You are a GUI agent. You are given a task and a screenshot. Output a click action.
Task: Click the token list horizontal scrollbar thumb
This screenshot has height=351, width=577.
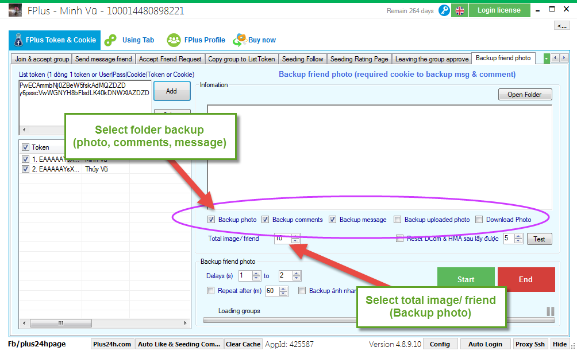[x=61, y=323]
